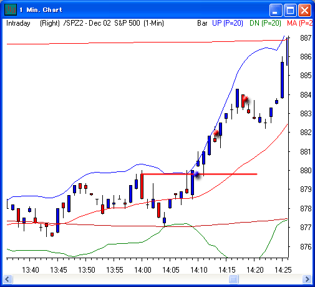
Task: Click the red star marker near 882
Action: coord(216,133)
